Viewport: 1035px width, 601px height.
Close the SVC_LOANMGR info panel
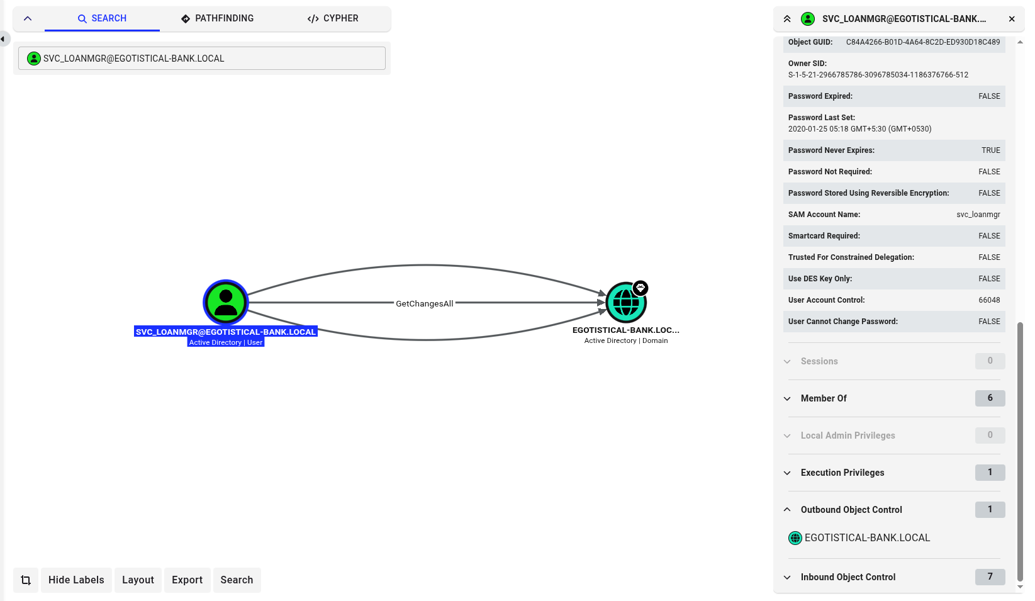click(1012, 19)
